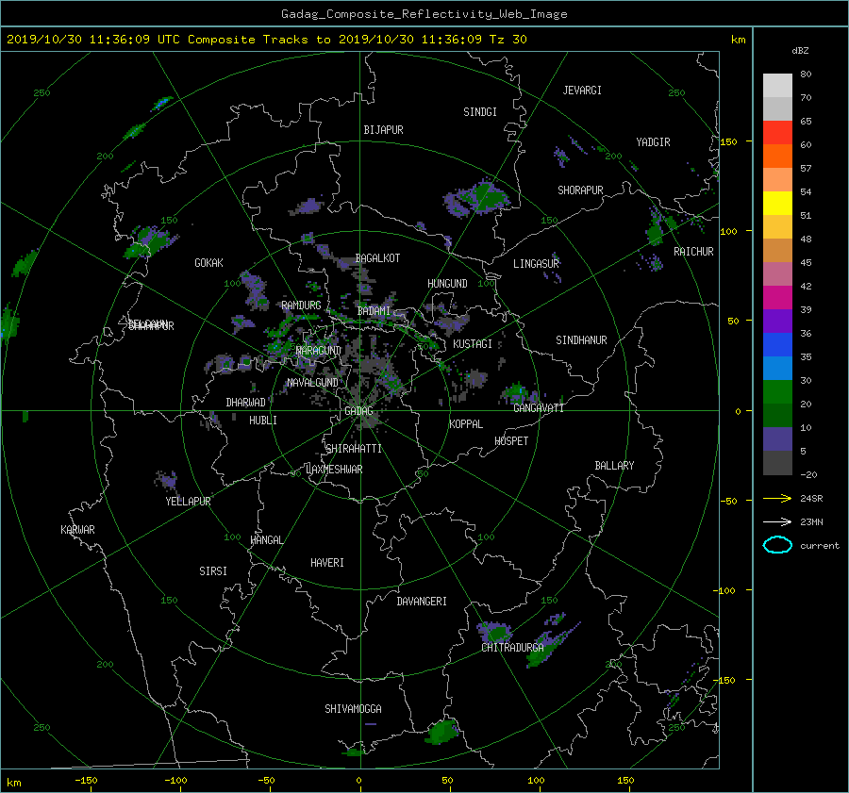
Task: Click the JEVARGI city label
Action: click(x=582, y=91)
